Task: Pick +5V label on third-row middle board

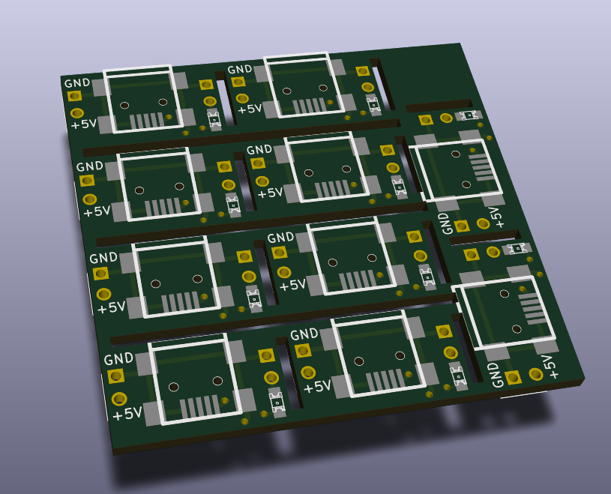Action: pyautogui.click(x=293, y=285)
